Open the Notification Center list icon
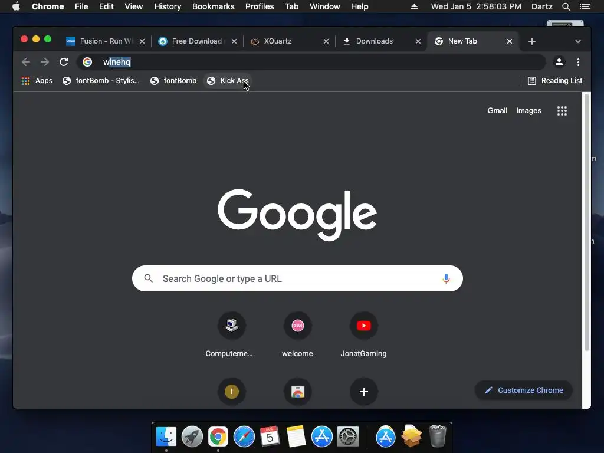The image size is (604, 453). (x=585, y=6)
